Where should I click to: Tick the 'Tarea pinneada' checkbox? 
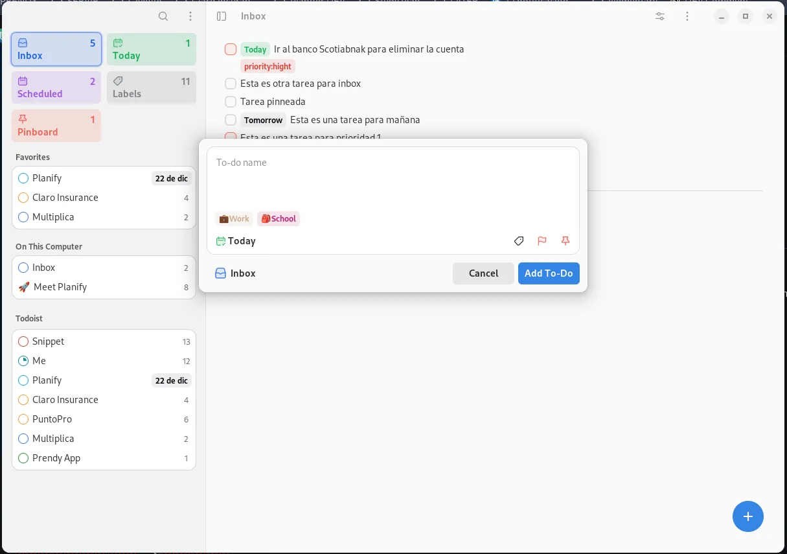coord(231,102)
